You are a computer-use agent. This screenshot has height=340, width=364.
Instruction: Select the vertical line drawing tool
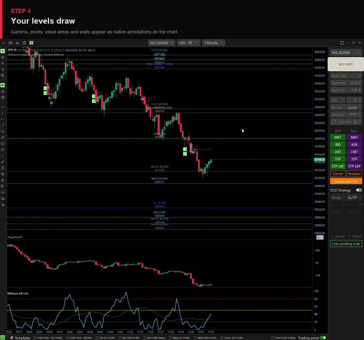click(3, 113)
